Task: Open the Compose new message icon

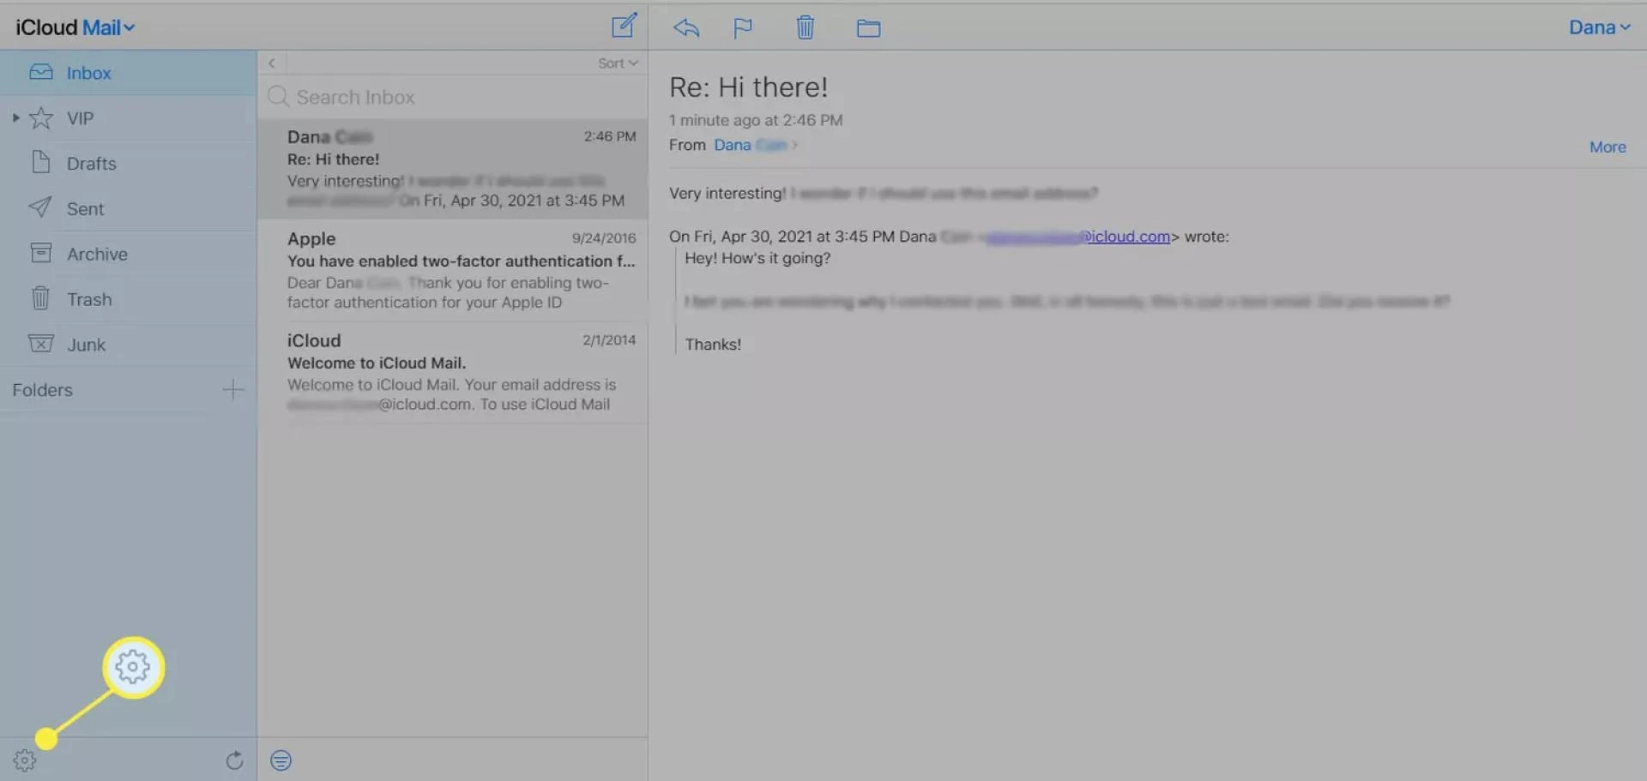Action: pos(624,27)
